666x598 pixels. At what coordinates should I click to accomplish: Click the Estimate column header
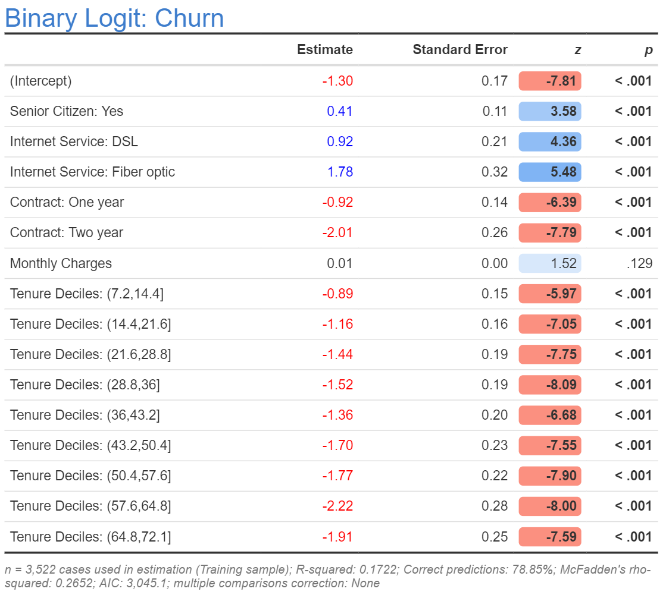[324, 50]
